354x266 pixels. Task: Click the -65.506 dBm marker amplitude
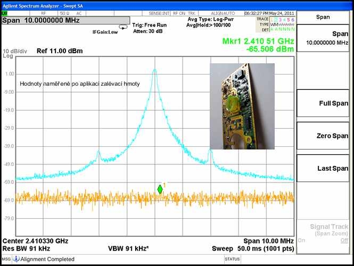click(270, 49)
